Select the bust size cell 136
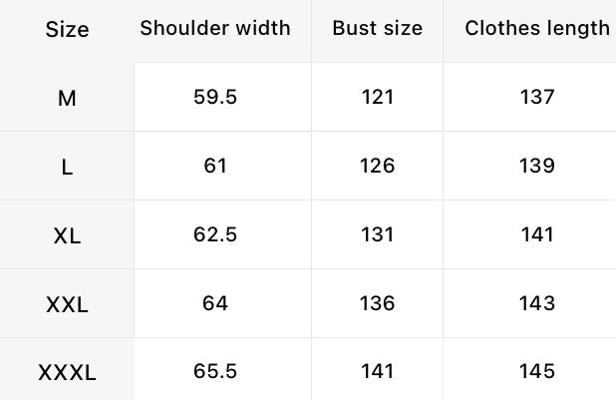The image size is (616, 400). 378,303
